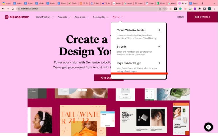Click the Create Pixel Perfect Designs thumbnail

tap(181, 119)
